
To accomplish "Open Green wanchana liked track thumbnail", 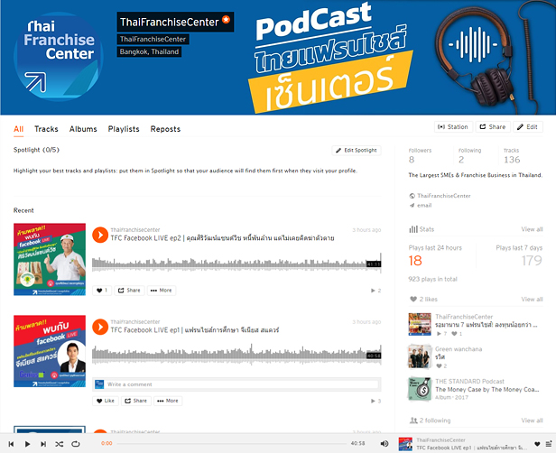I will tap(420, 356).
